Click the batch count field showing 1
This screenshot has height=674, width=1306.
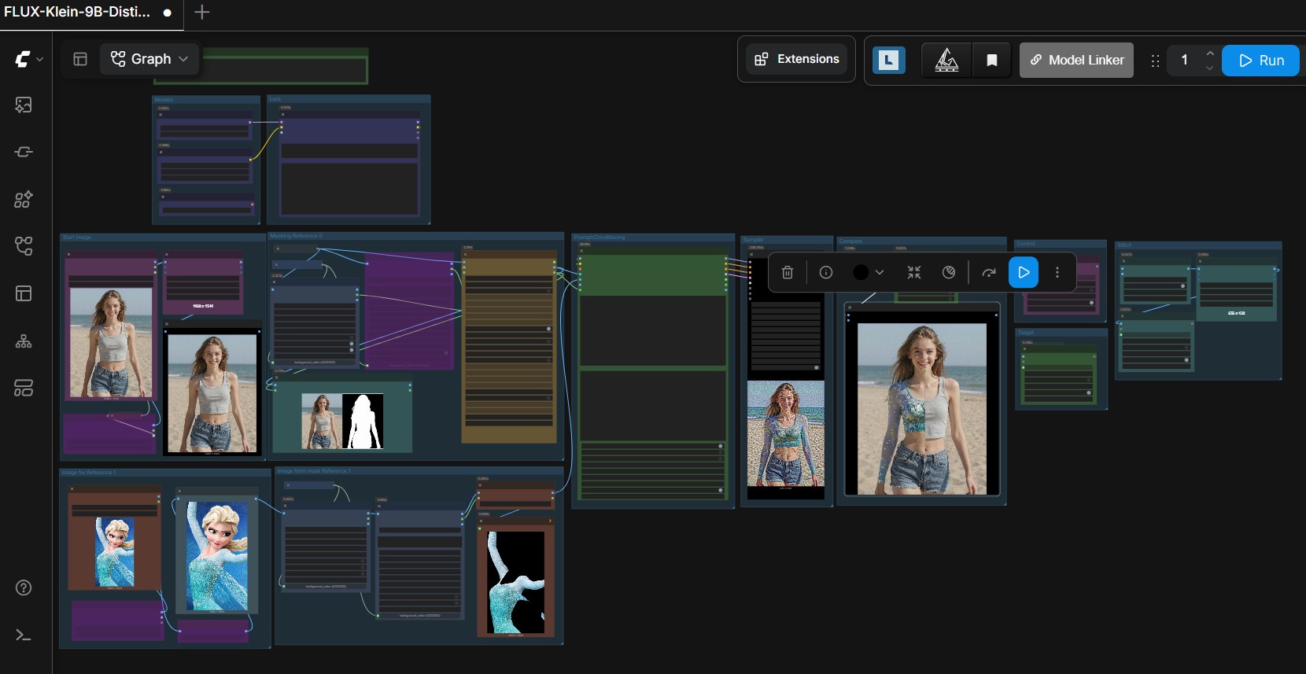(1185, 60)
